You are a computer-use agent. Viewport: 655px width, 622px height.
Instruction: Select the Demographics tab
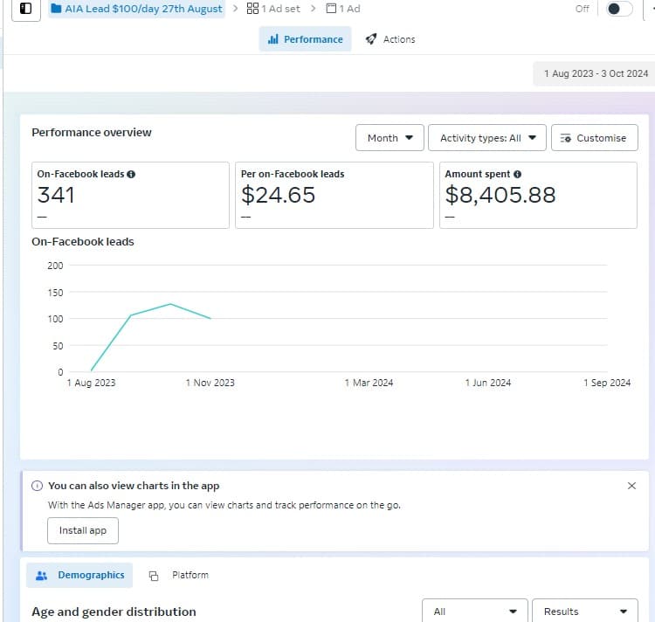(79, 575)
